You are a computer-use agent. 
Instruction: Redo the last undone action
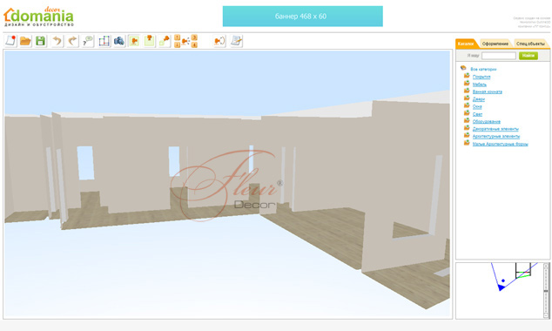(72, 41)
